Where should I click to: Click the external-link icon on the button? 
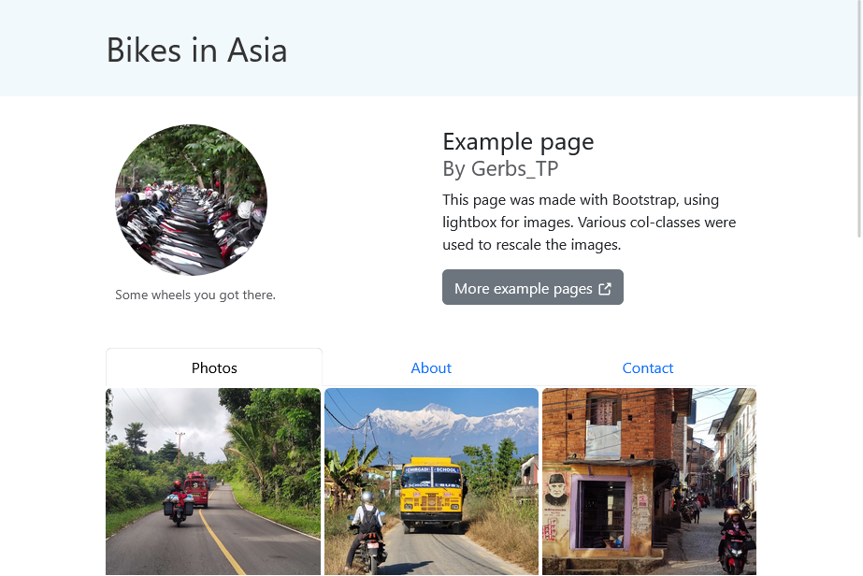point(604,288)
